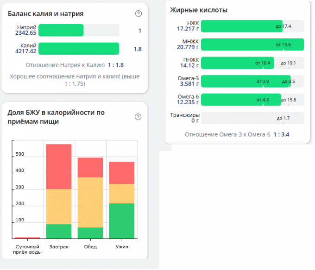This screenshot has height=270, width=315.
Task: Select the Омега-6 progress bar
Action: [241, 100]
